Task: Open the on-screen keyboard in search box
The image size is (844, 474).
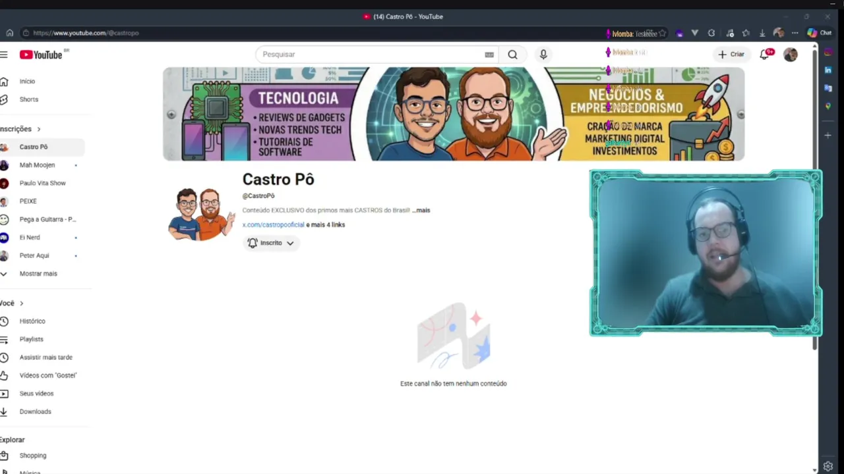Action: tap(489, 55)
